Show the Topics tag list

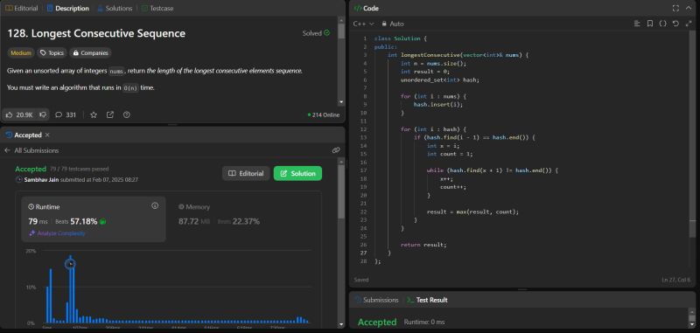click(52, 53)
